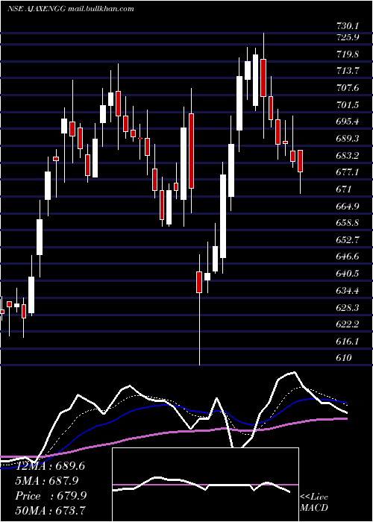Click the 695.4 price axis label

point(348,122)
